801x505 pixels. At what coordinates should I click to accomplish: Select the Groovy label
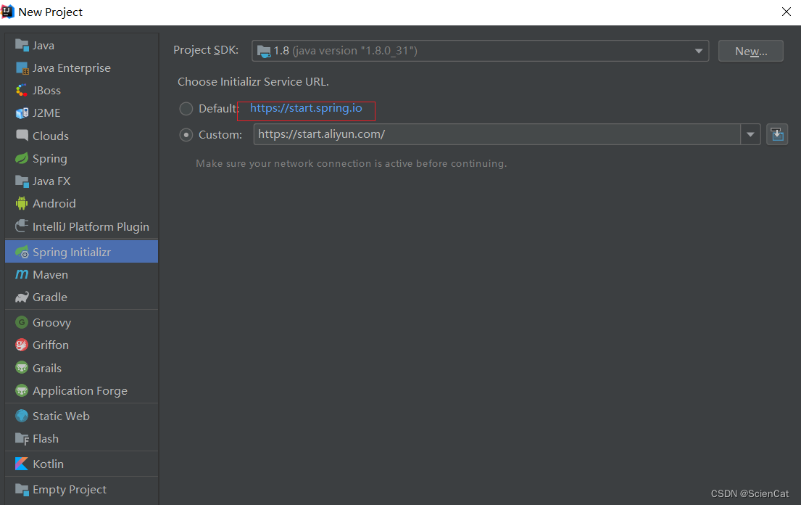pyautogui.click(x=51, y=323)
